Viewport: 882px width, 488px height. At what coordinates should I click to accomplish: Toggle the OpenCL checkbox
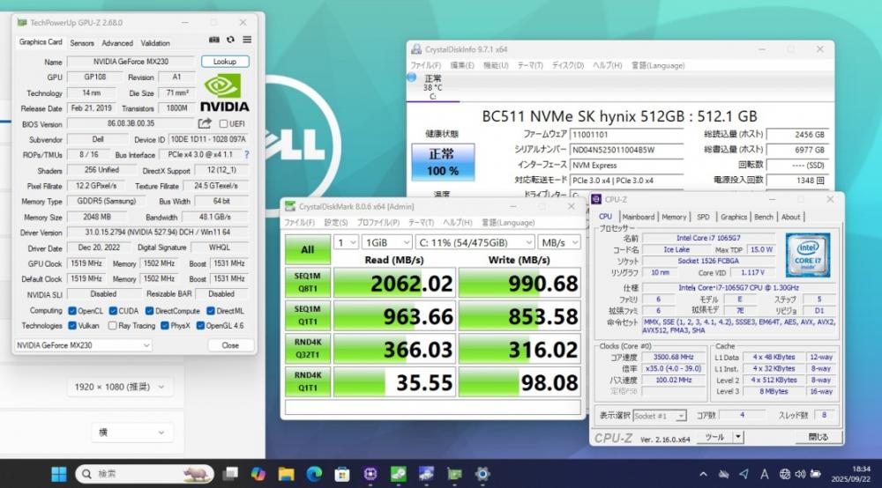[72, 311]
